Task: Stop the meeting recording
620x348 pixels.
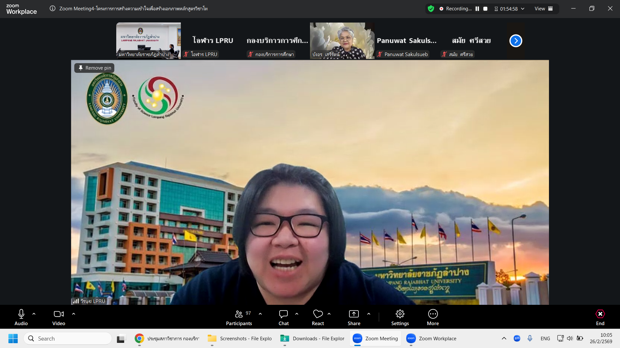Action: point(485,9)
